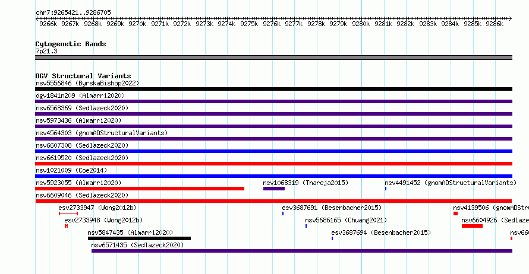Click the 9286k ruler tick label
The height and width of the screenshot is (274, 529).
(x=495, y=24)
